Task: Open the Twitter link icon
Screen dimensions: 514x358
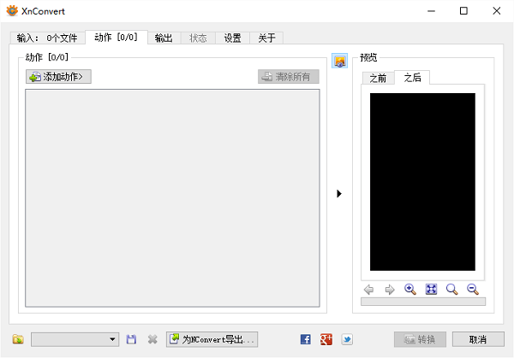Action: coord(347,339)
